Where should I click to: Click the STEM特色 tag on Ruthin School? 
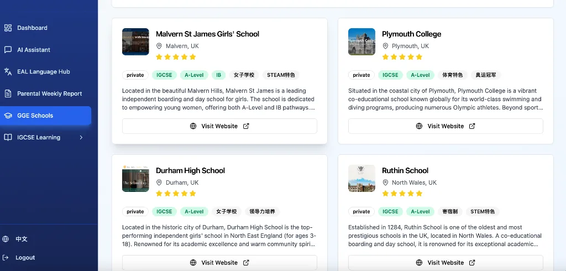tap(483, 212)
